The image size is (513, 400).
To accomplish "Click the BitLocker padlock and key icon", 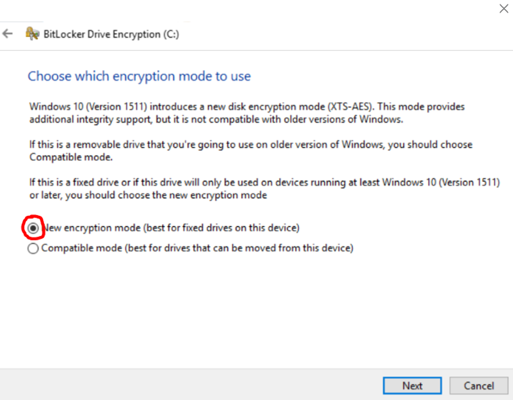I will [x=30, y=34].
